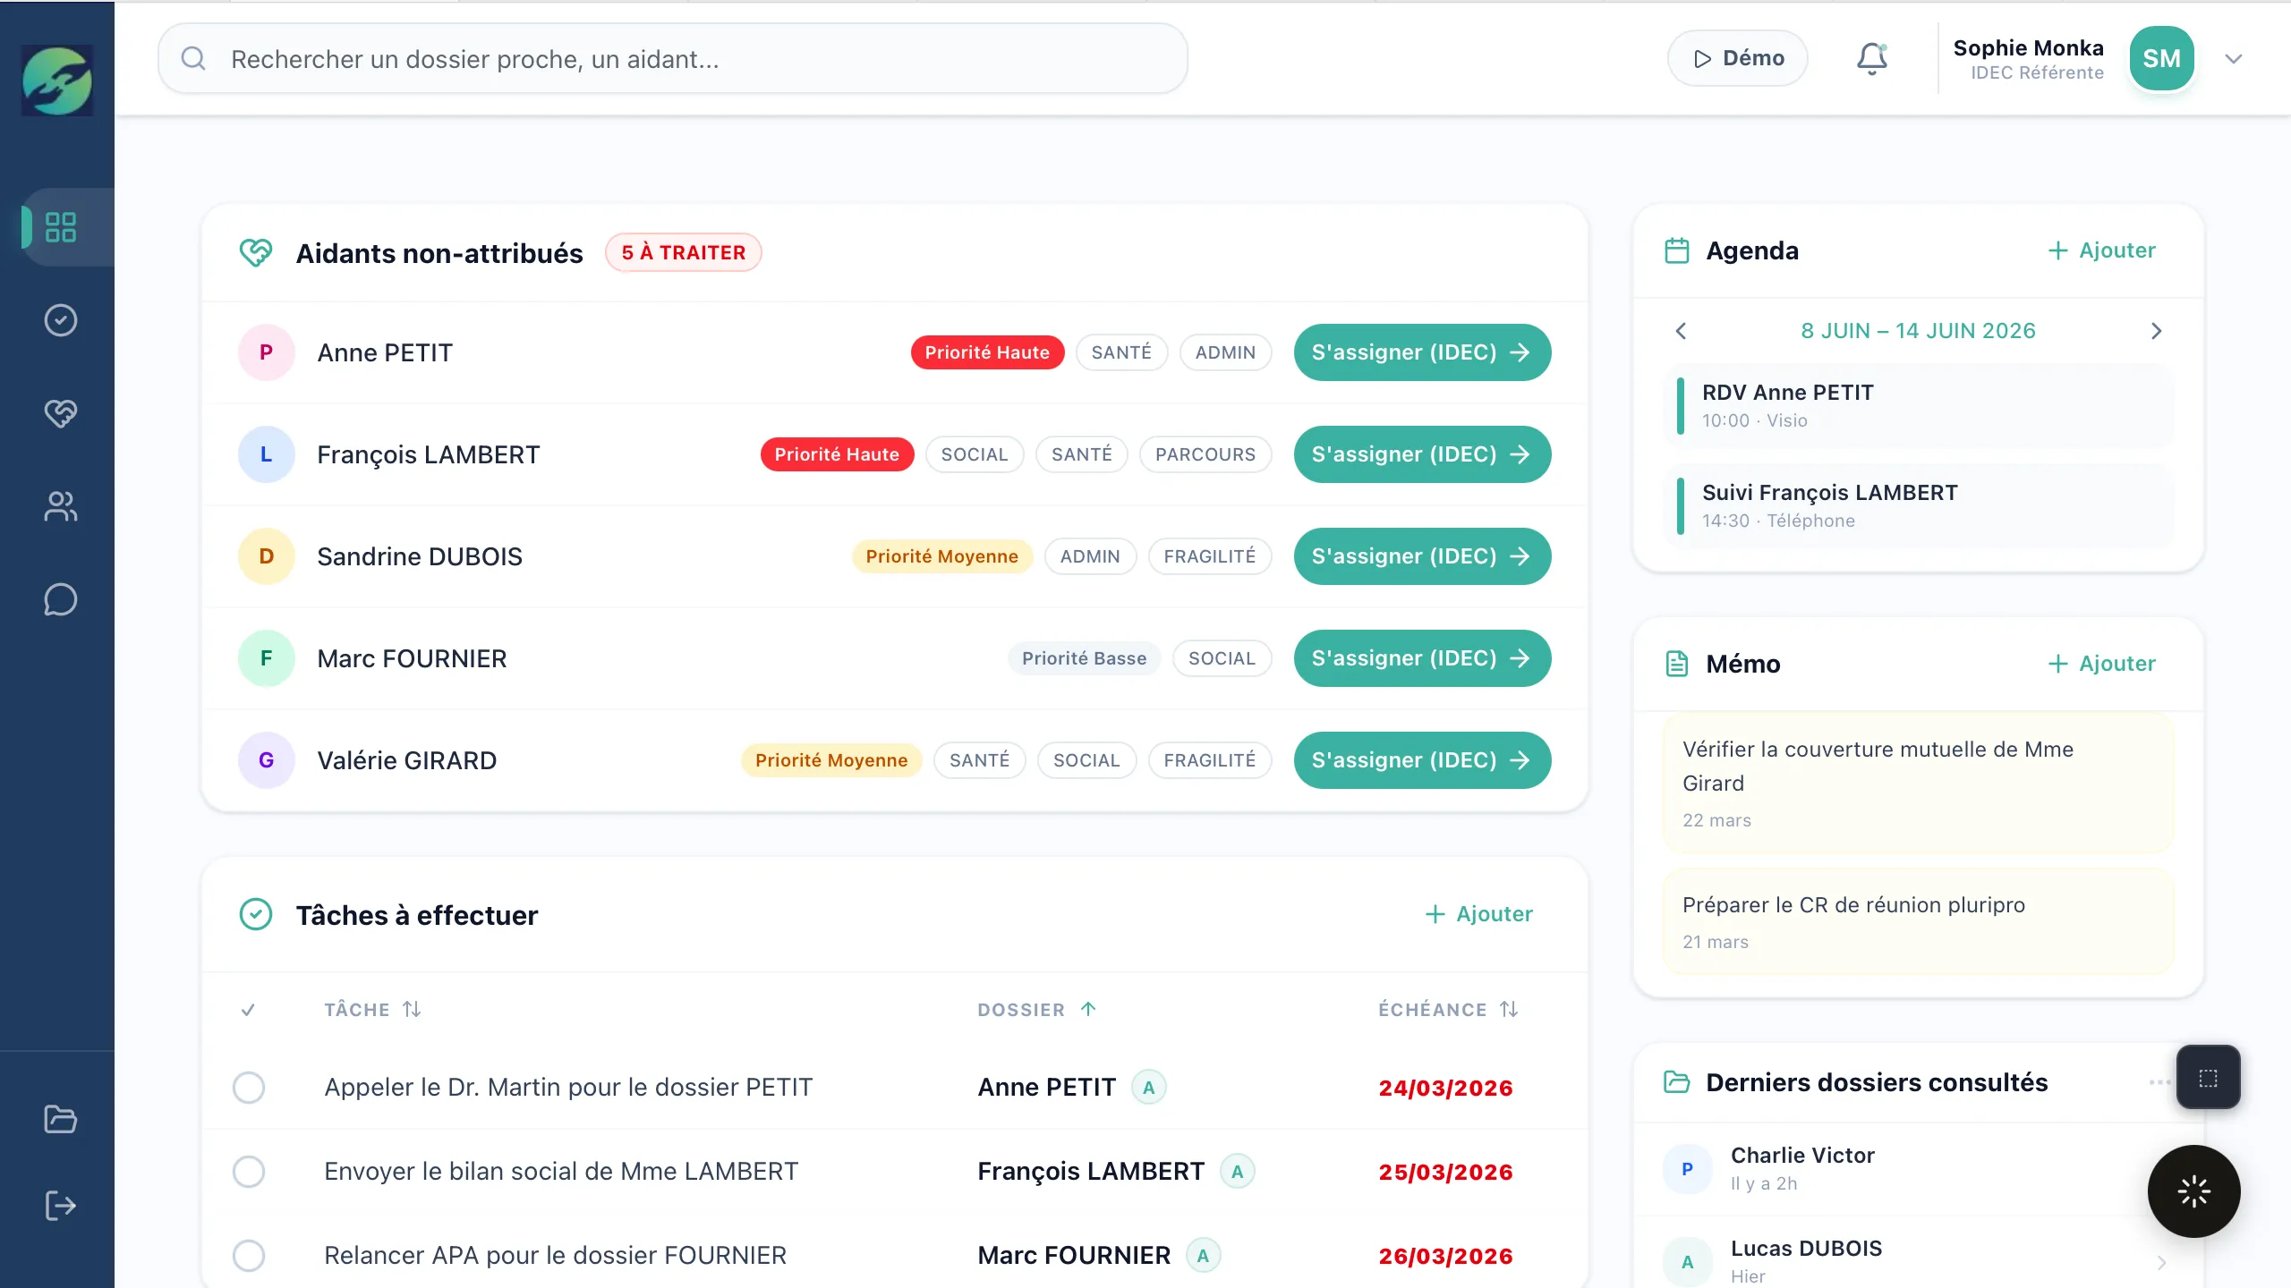The width and height of the screenshot is (2291, 1288).
Task: Open the Derniers dossiers options menu
Action: 2159,1082
